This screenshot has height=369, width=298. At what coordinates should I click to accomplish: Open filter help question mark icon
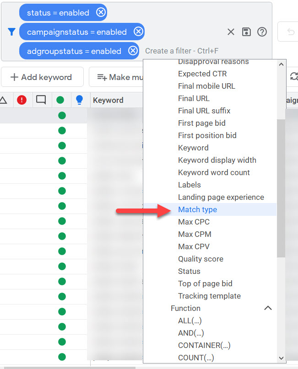pos(262,32)
